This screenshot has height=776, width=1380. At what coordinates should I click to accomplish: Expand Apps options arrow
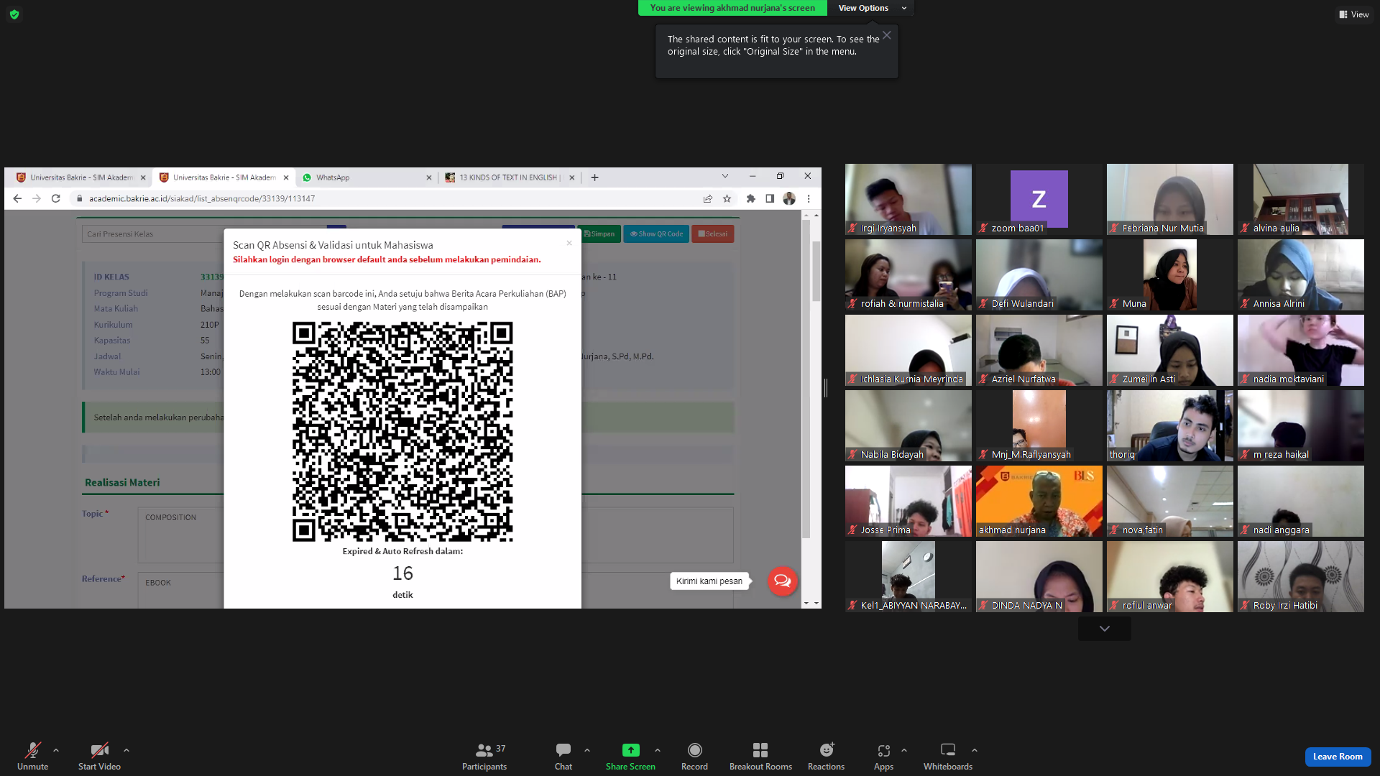click(x=904, y=750)
